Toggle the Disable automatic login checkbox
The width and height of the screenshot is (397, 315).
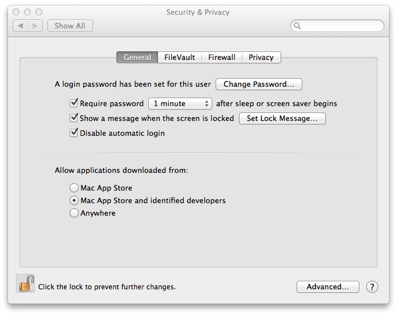74,133
